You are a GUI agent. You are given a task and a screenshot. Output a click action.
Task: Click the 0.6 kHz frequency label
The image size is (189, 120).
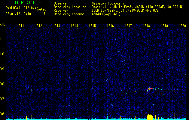pos(2,114)
